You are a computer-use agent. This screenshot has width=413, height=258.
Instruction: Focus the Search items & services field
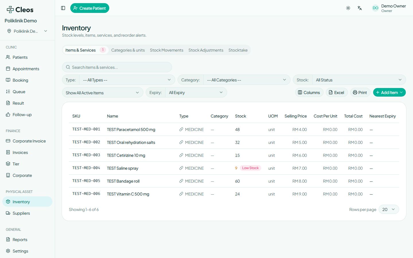coord(117,67)
